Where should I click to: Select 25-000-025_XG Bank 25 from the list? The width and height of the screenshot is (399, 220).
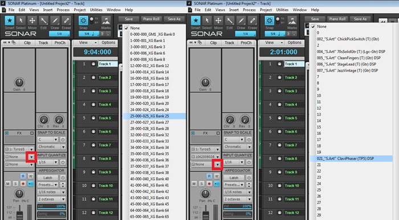pyautogui.click(x=154, y=116)
